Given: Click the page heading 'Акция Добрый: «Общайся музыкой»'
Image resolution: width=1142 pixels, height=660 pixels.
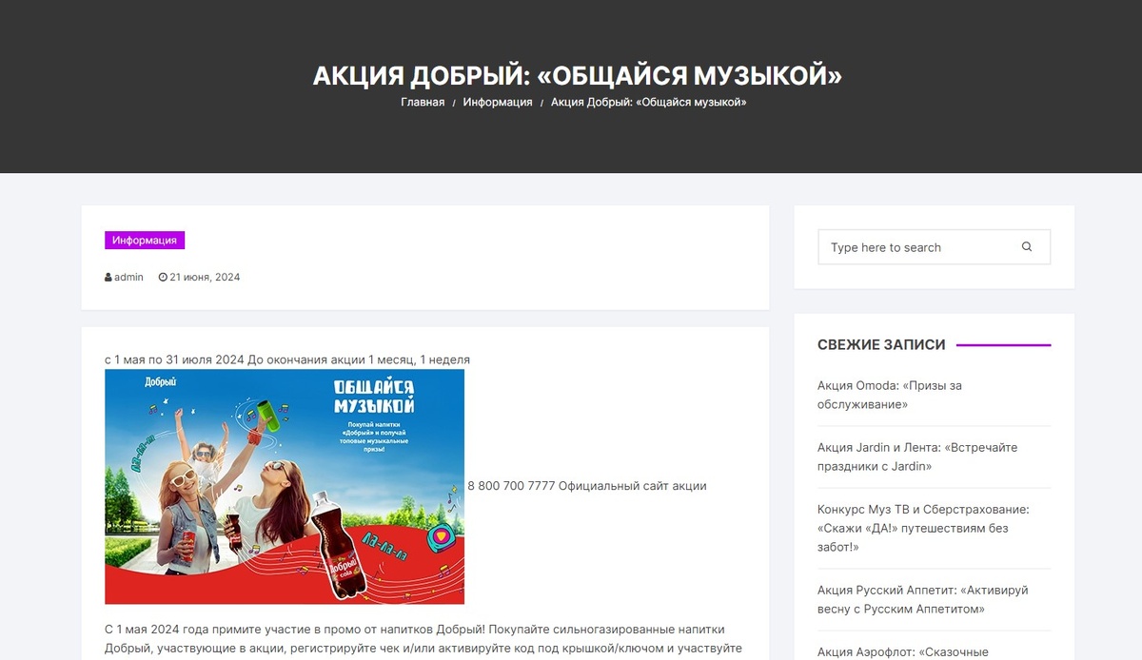Looking at the screenshot, I should 578,75.
